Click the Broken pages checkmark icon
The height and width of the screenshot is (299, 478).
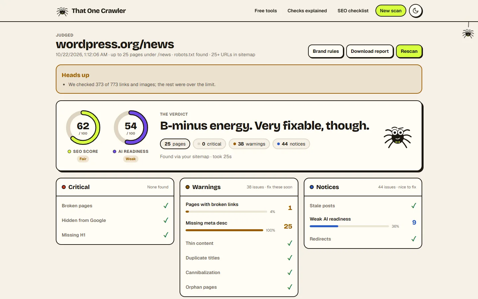[166, 206]
